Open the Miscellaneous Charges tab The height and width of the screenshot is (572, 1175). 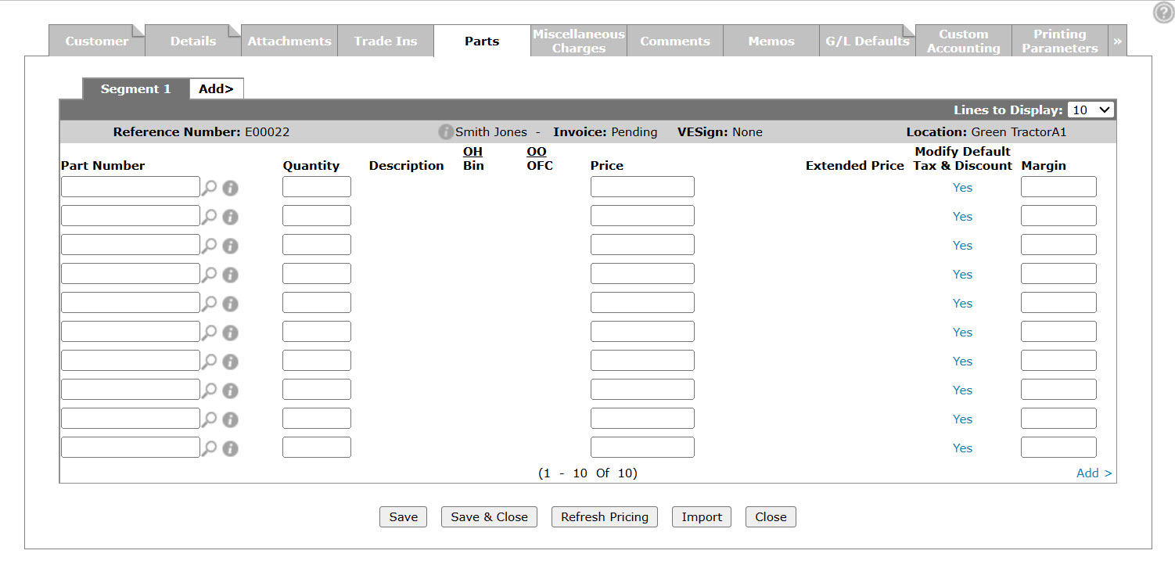[x=579, y=41]
